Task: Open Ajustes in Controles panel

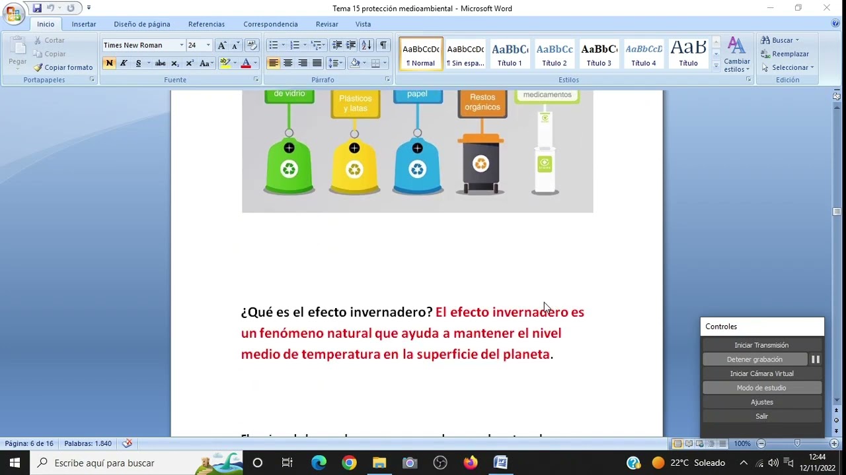Action: pyautogui.click(x=761, y=402)
